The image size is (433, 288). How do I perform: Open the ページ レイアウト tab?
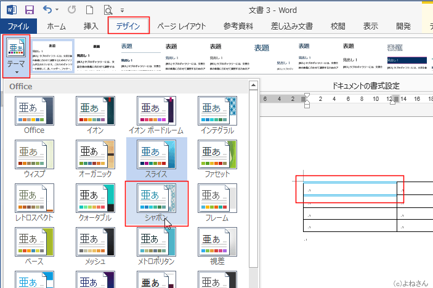182,26
